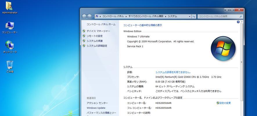Click the shield icon beside デバイス マネージャー
257x116 pixels.
[x=84, y=31]
